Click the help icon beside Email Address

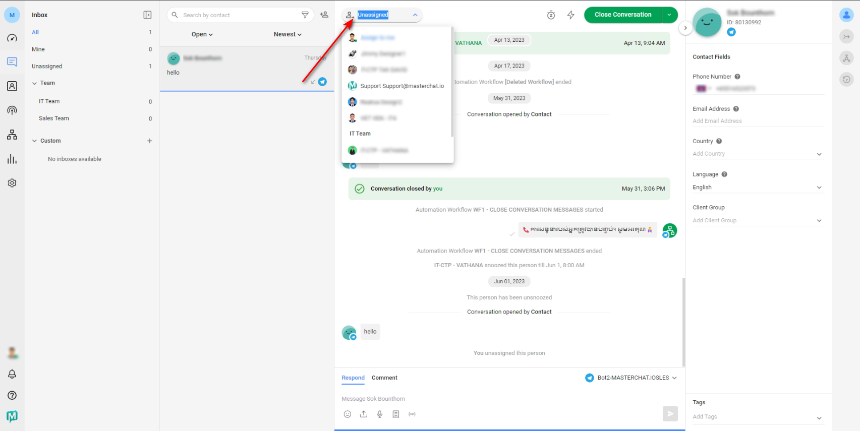736,109
